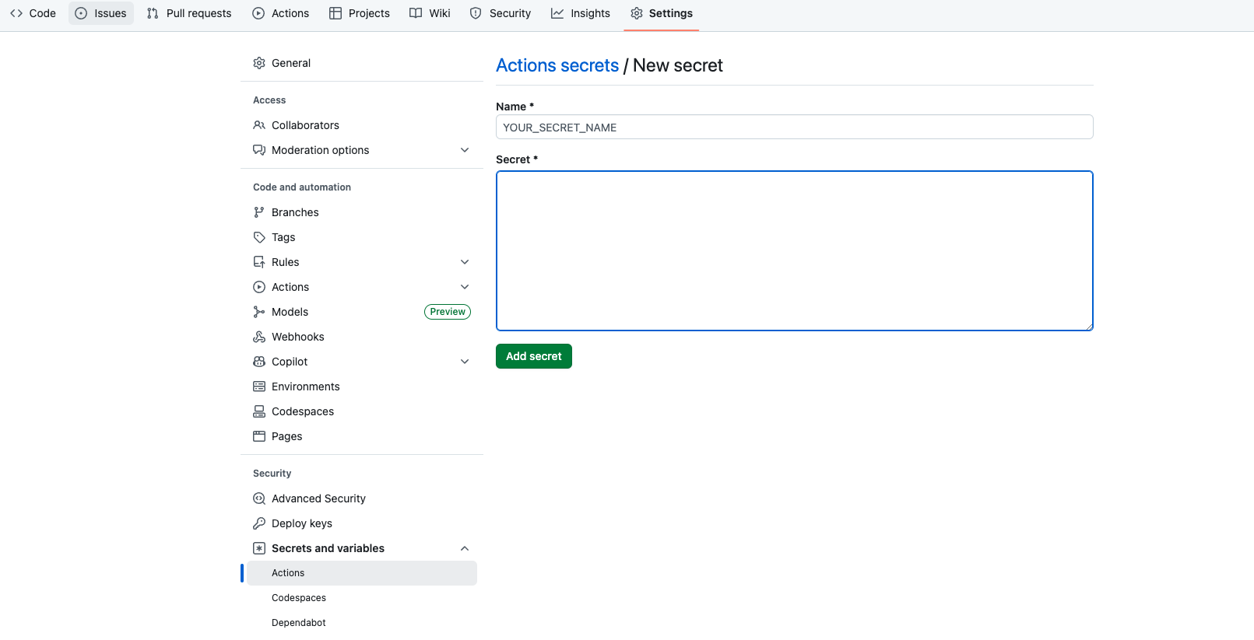
Task: Select Actions under Secrets and variables
Action: pos(362,573)
